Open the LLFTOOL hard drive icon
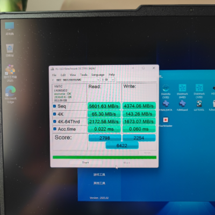 199,106
